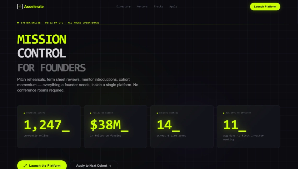Click the pitch rehearsals description paragraph
The height and width of the screenshot is (169, 298).
click(x=78, y=85)
